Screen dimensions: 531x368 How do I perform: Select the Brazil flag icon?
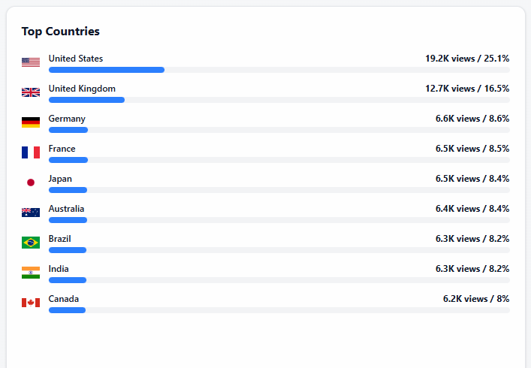pos(31,243)
